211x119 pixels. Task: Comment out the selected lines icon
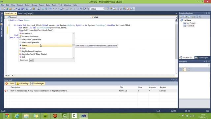[43, 9]
